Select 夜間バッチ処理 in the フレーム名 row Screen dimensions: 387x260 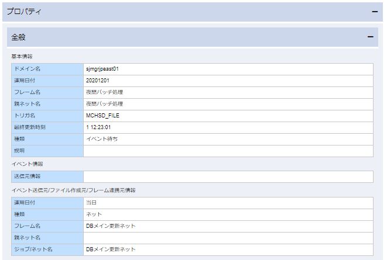tap(104, 92)
